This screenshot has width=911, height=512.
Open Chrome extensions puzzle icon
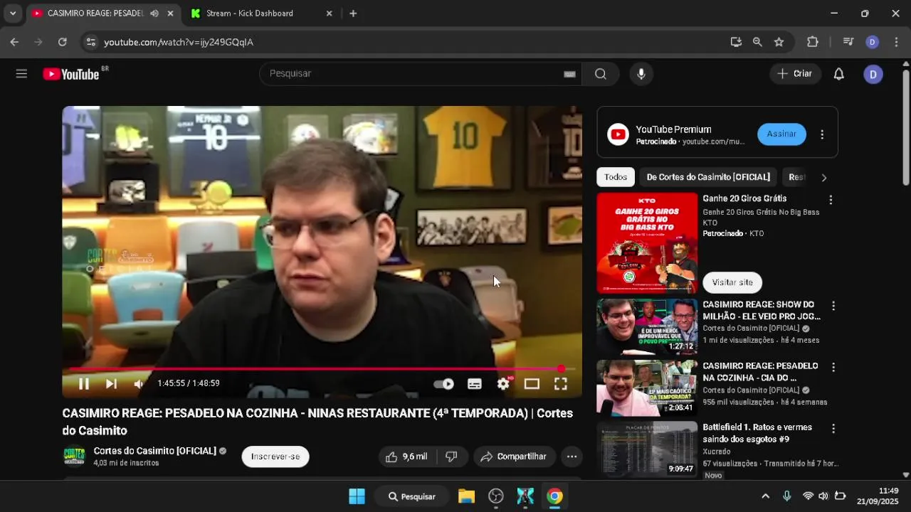(812, 42)
